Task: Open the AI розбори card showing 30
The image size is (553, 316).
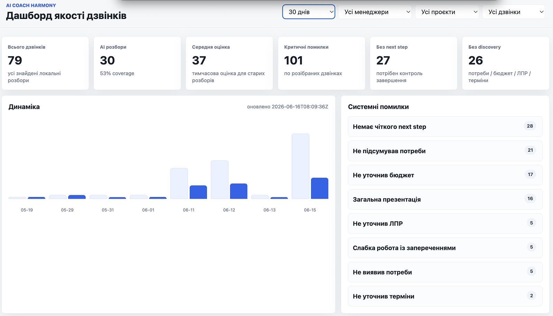Action: point(137,63)
